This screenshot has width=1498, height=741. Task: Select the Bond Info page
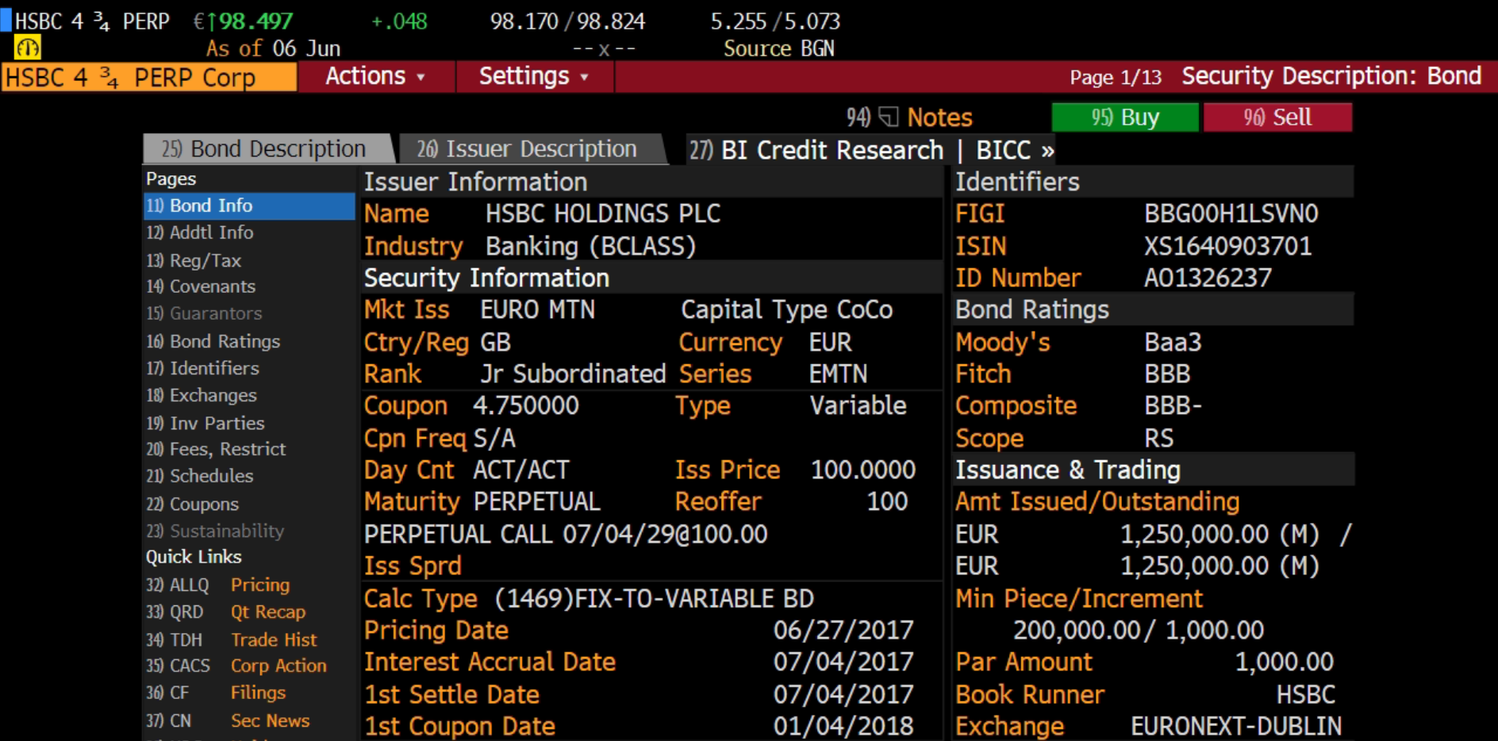pyautogui.click(x=248, y=205)
